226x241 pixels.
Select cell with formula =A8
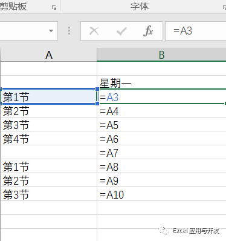coord(161,166)
